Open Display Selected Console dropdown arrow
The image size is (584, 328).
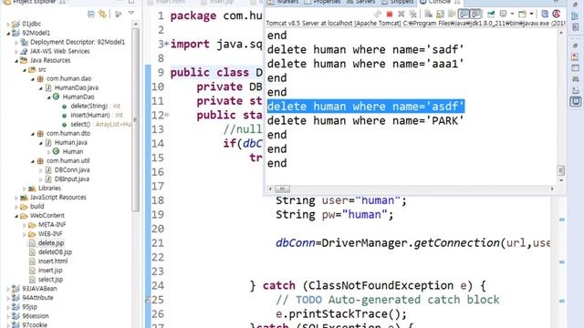(x=512, y=15)
